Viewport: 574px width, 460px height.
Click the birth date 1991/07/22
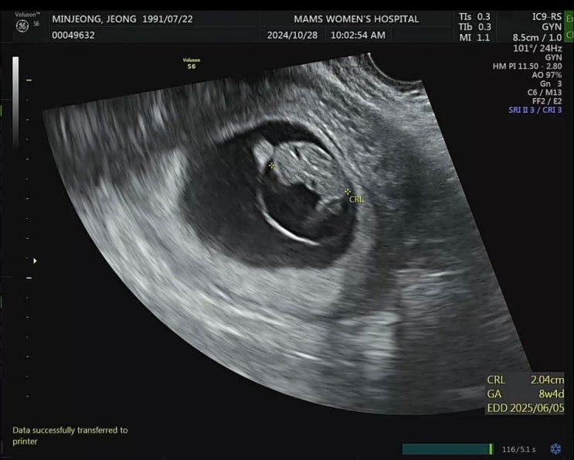click(168, 19)
